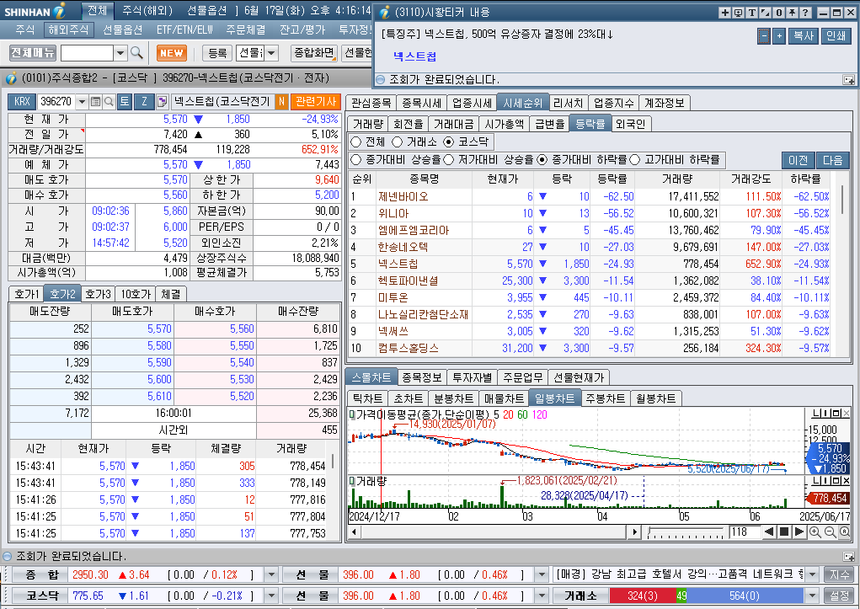Click the plus icon in ticker window titlebar
860x609 pixels.
tap(724, 12)
